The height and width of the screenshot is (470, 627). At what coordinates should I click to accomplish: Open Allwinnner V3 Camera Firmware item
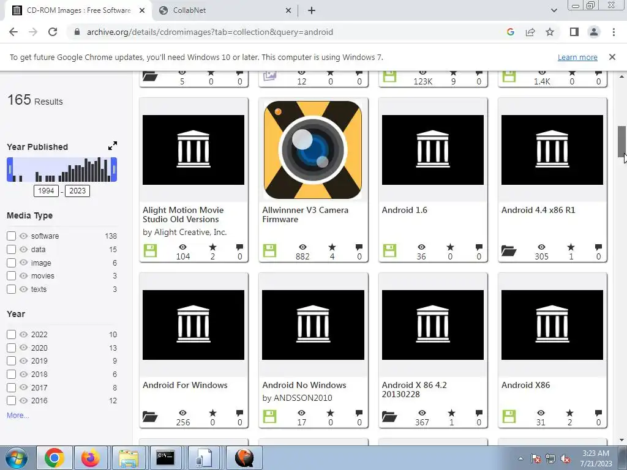[305, 215]
